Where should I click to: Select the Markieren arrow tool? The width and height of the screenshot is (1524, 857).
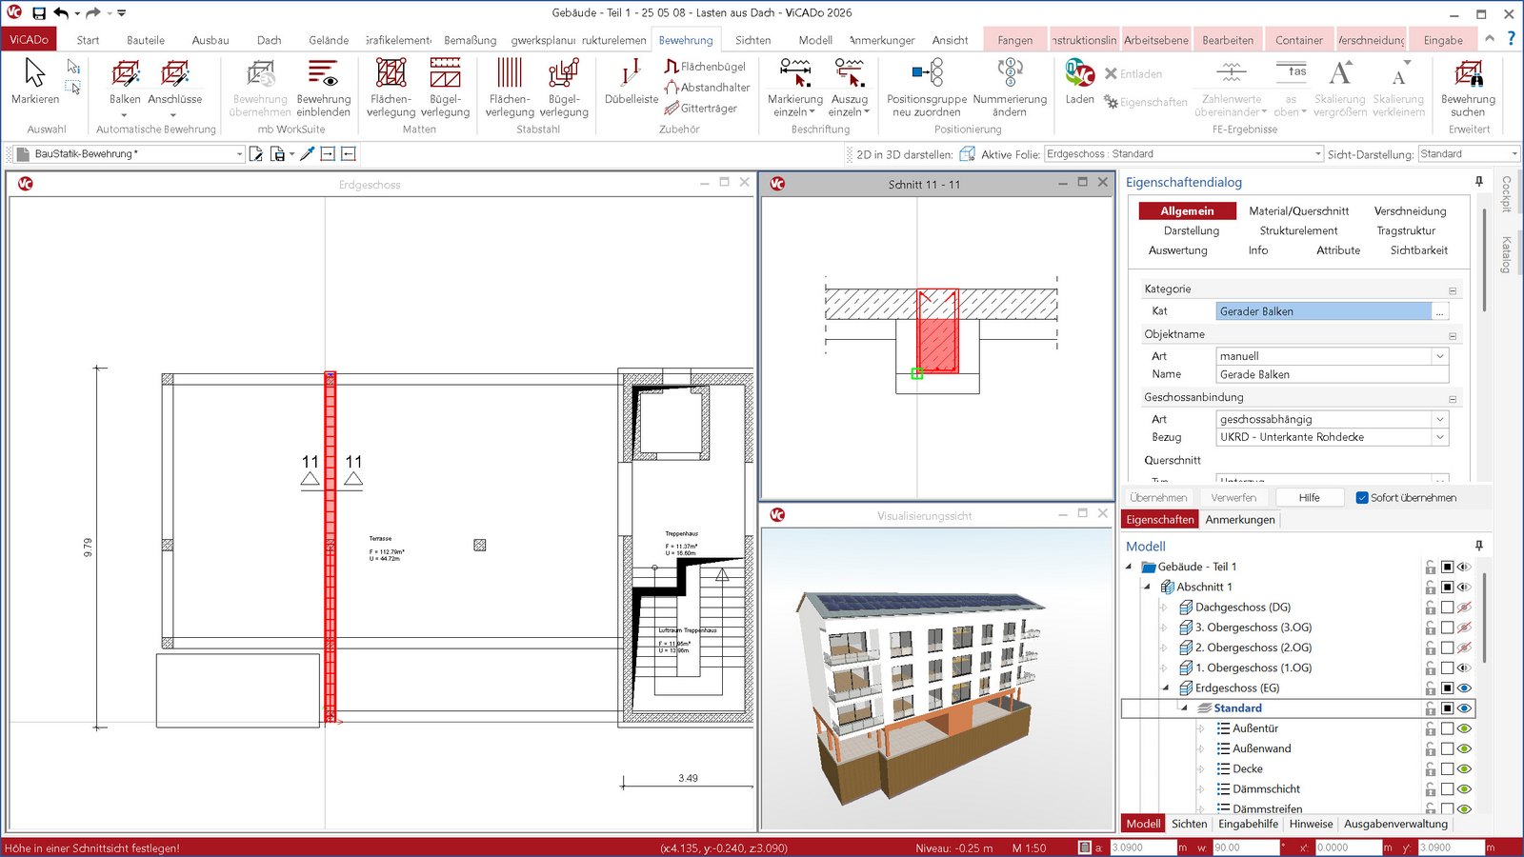tap(34, 74)
